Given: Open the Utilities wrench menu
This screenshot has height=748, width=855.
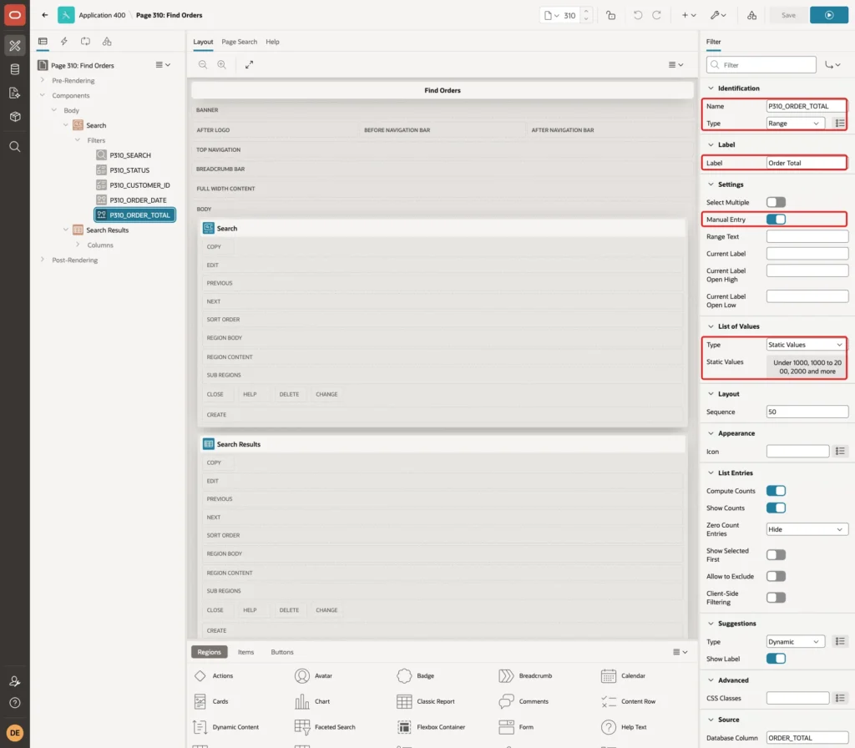Looking at the screenshot, I should 718,15.
